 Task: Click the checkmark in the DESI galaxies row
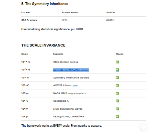click(x=117, y=116)
